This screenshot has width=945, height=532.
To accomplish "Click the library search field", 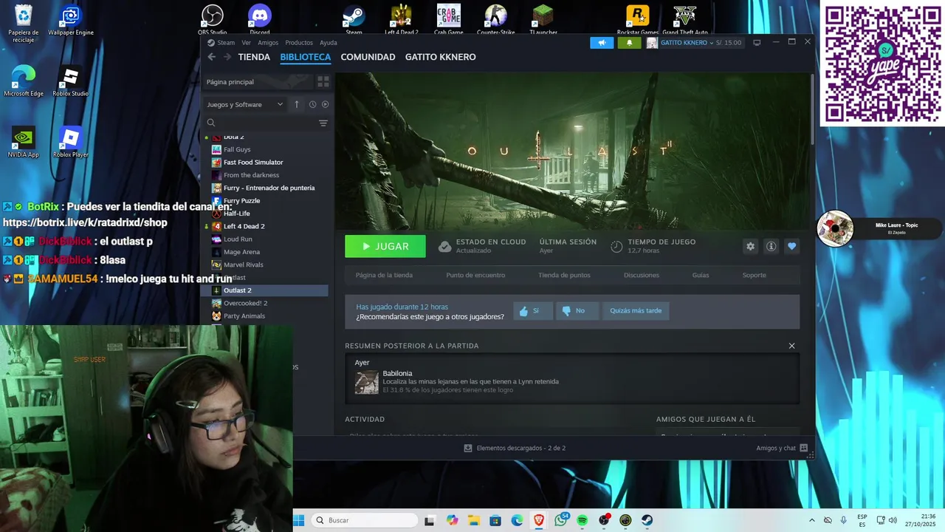I will pyautogui.click(x=260, y=123).
